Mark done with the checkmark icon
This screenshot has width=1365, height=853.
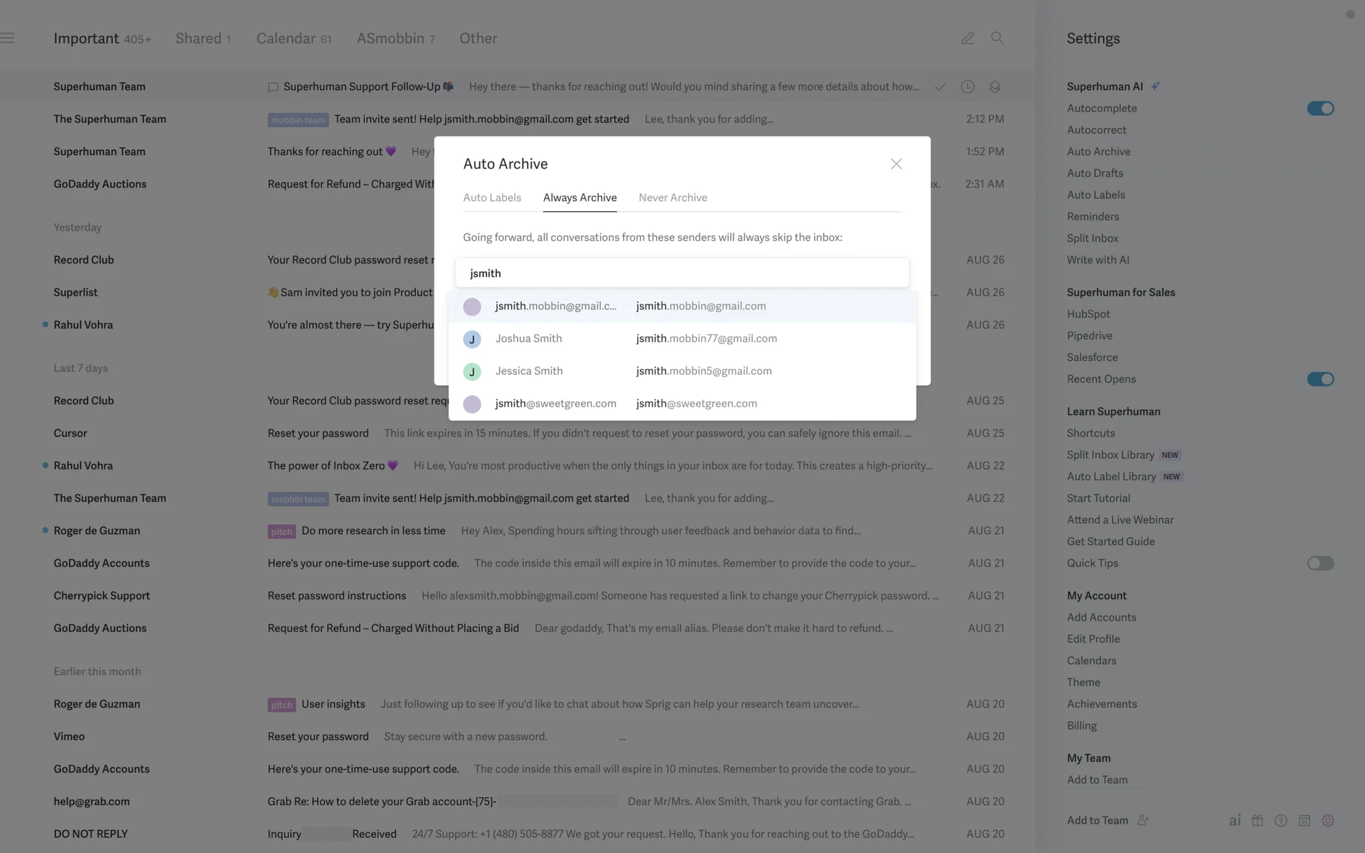940,87
